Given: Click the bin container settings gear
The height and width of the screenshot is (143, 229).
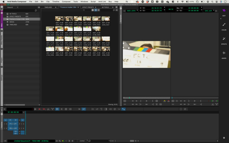Looking at the screenshot, I should pyautogui.click(x=117, y=7).
